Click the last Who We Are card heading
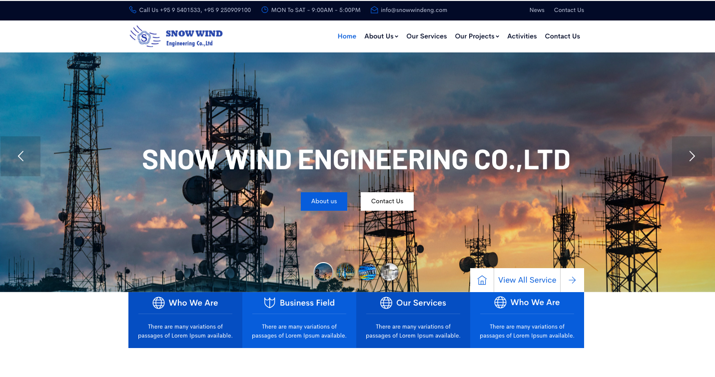This screenshot has height=377, width=715. (x=535, y=302)
